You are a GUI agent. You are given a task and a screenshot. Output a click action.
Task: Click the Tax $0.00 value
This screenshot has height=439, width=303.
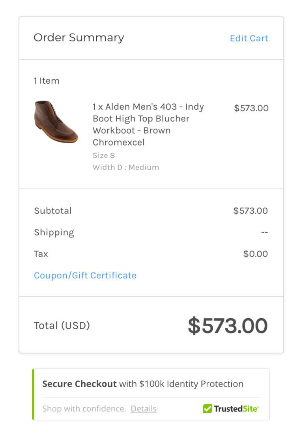pyautogui.click(x=255, y=254)
